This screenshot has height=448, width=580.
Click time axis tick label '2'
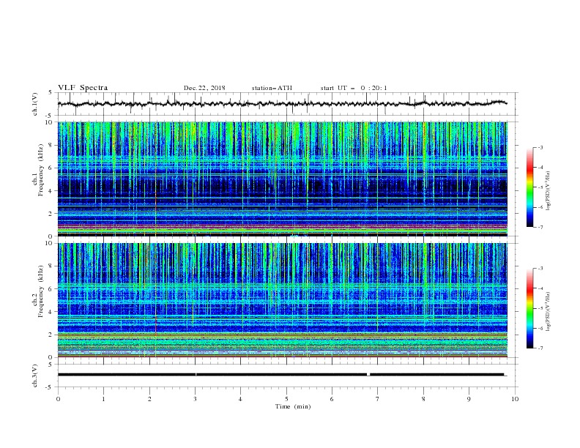pos(149,399)
